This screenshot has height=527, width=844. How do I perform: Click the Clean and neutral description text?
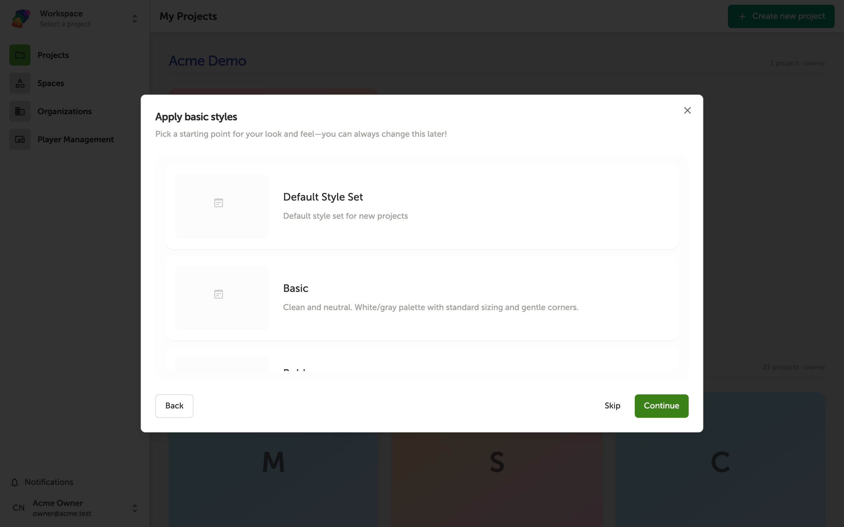(x=430, y=307)
